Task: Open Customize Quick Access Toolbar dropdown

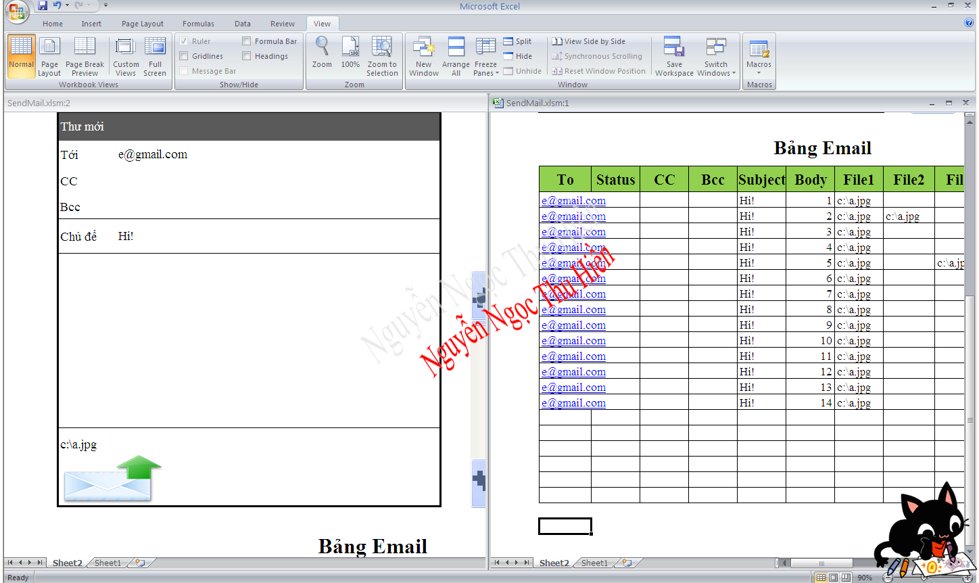Action: pos(105,5)
